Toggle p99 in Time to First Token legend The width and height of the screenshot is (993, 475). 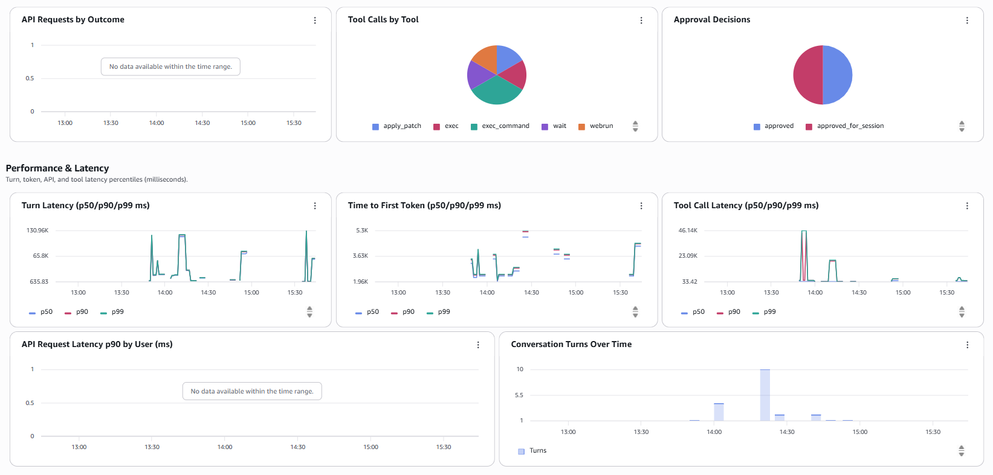pos(438,312)
